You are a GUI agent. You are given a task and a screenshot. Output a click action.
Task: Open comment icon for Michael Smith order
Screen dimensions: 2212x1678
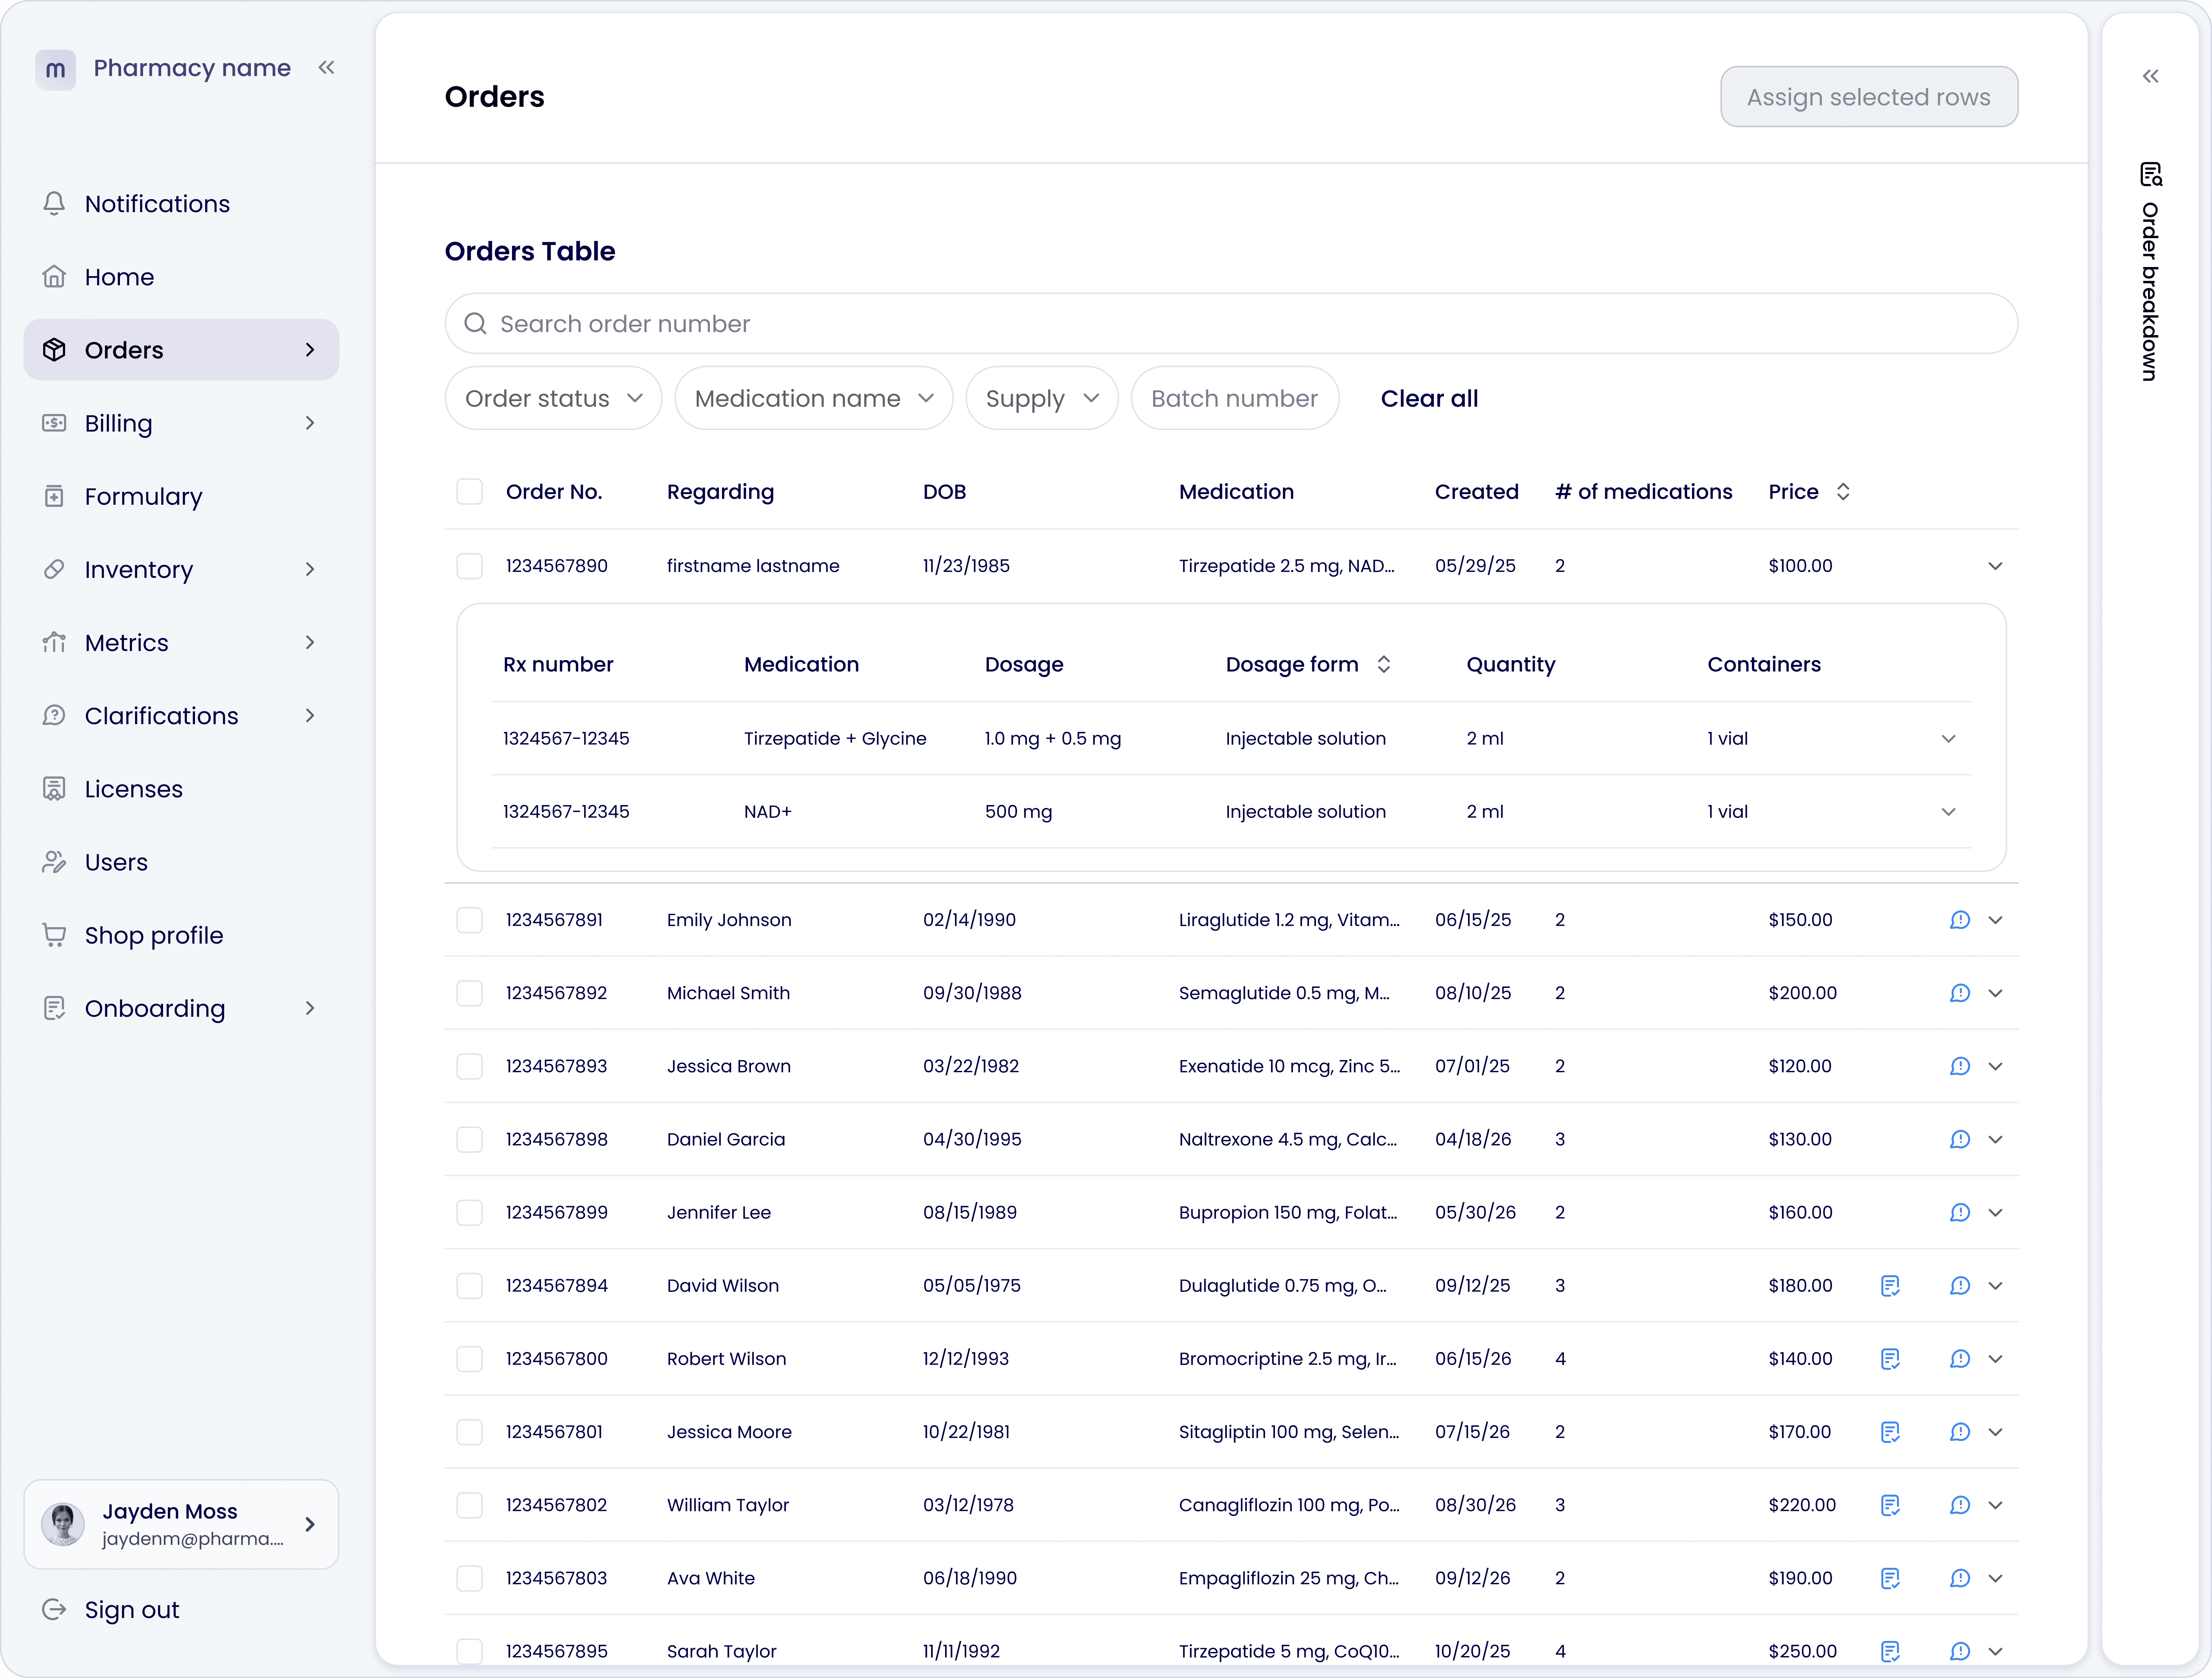(1960, 993)
